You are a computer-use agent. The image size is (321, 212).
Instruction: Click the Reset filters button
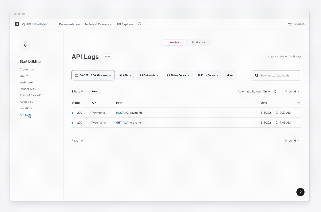pyautogui.click(x=95, y=92)
